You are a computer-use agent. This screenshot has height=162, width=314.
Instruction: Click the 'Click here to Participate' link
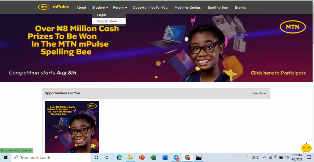coord(278,73)
